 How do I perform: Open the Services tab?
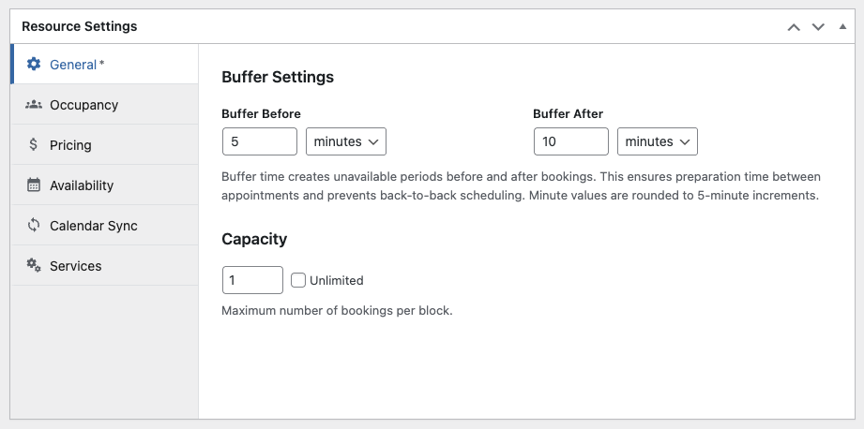pyautogui.click(x=75, y=266)
